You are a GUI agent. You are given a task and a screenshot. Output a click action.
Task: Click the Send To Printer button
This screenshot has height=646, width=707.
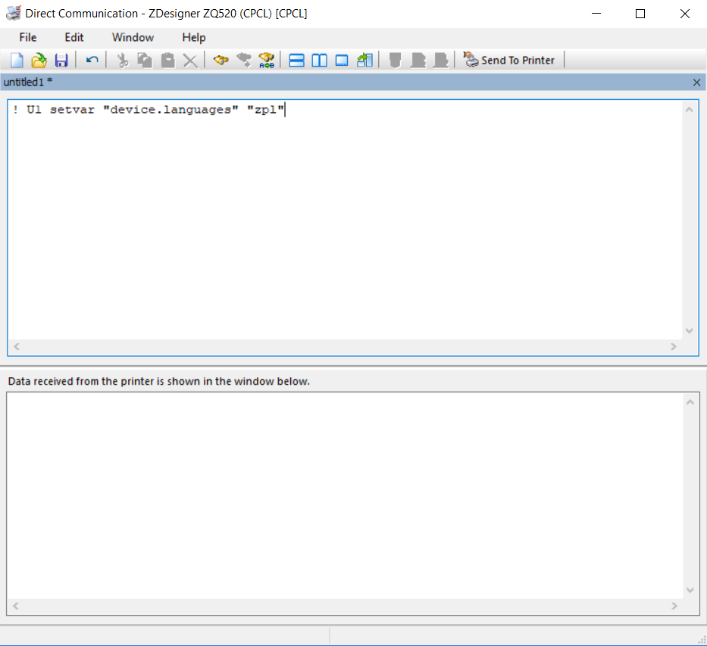pos(509,60)
